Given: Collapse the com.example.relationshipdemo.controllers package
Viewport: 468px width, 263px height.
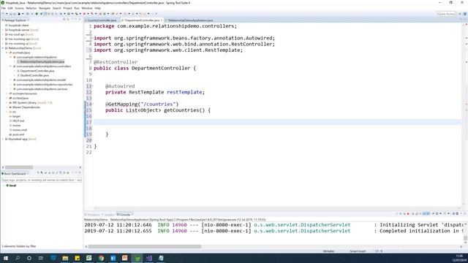Looking at the screenshot, I should coord(11,66).
